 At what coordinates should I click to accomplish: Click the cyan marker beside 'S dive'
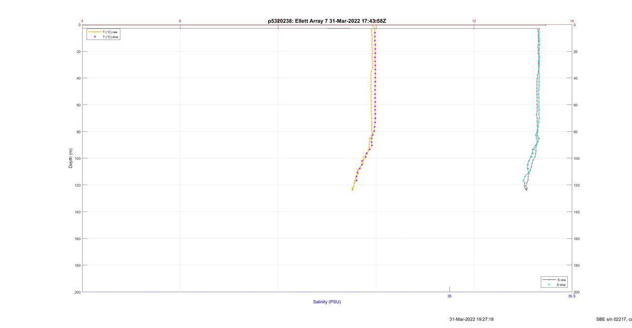[549, 285]
